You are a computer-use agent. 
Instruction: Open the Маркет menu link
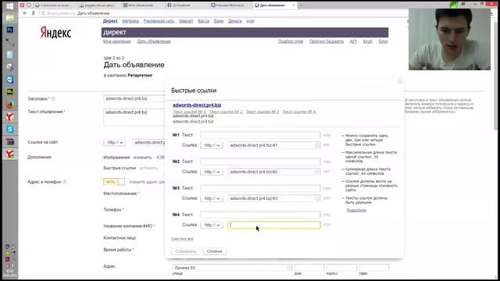coord(186,21)
